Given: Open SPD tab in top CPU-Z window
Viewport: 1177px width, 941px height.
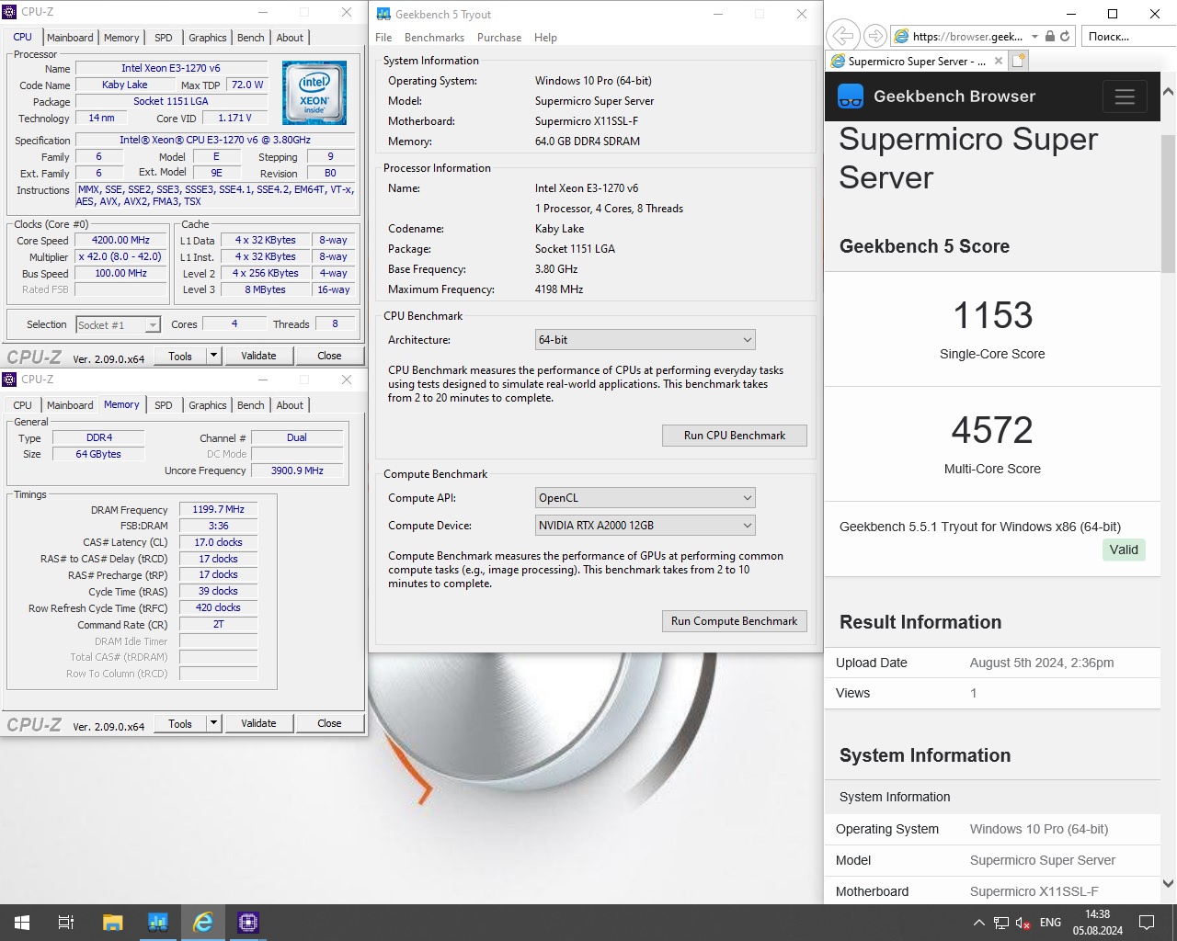Looking at the screenshot, I should pyautogui.click(x=164, y=38).
